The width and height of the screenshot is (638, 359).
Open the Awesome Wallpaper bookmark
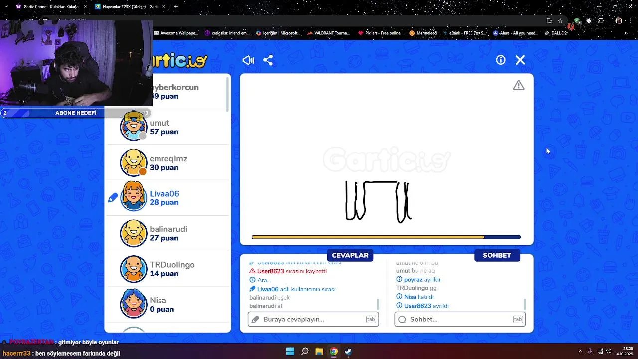tap(176, 33)
